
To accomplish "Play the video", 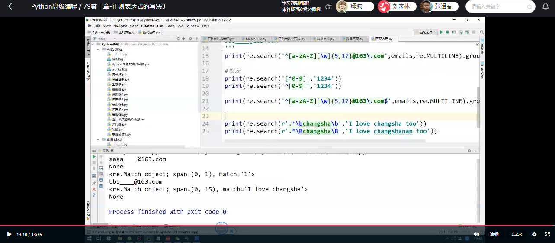I will [x=9, y=234].
